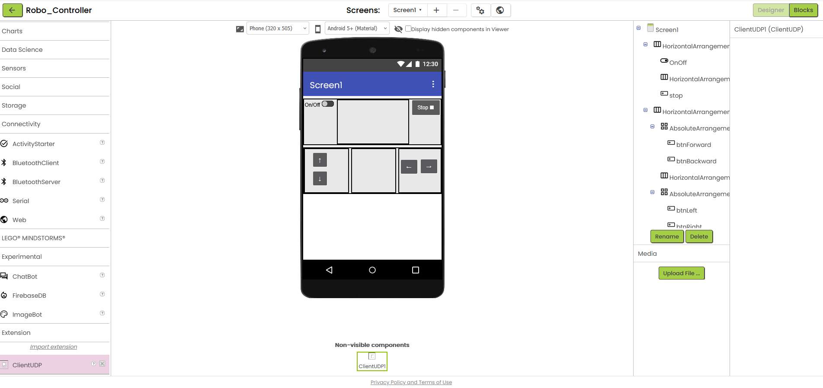Collapse AbsoluteArrangement containing btnLeft
Screen dimensions: 823x388
[653, 192]
